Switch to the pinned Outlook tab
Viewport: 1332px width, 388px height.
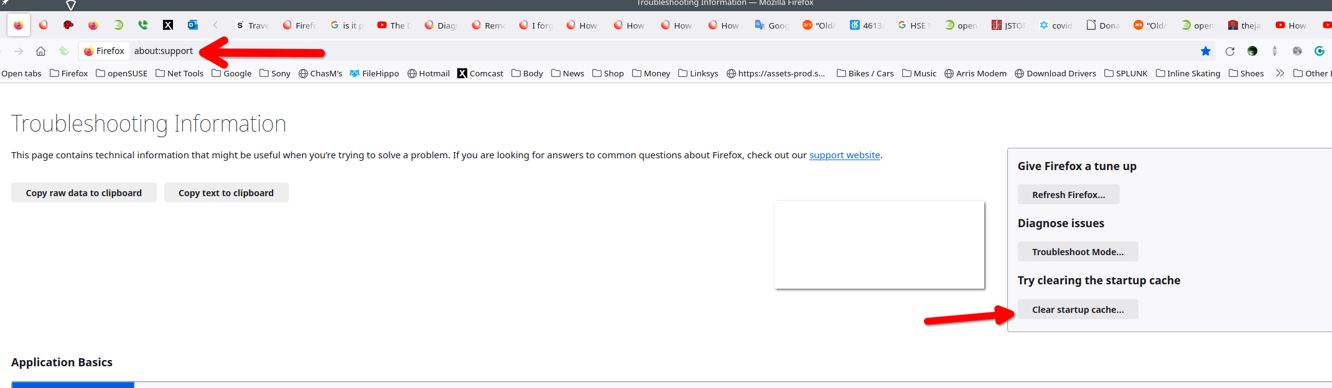tap(193, 25)
